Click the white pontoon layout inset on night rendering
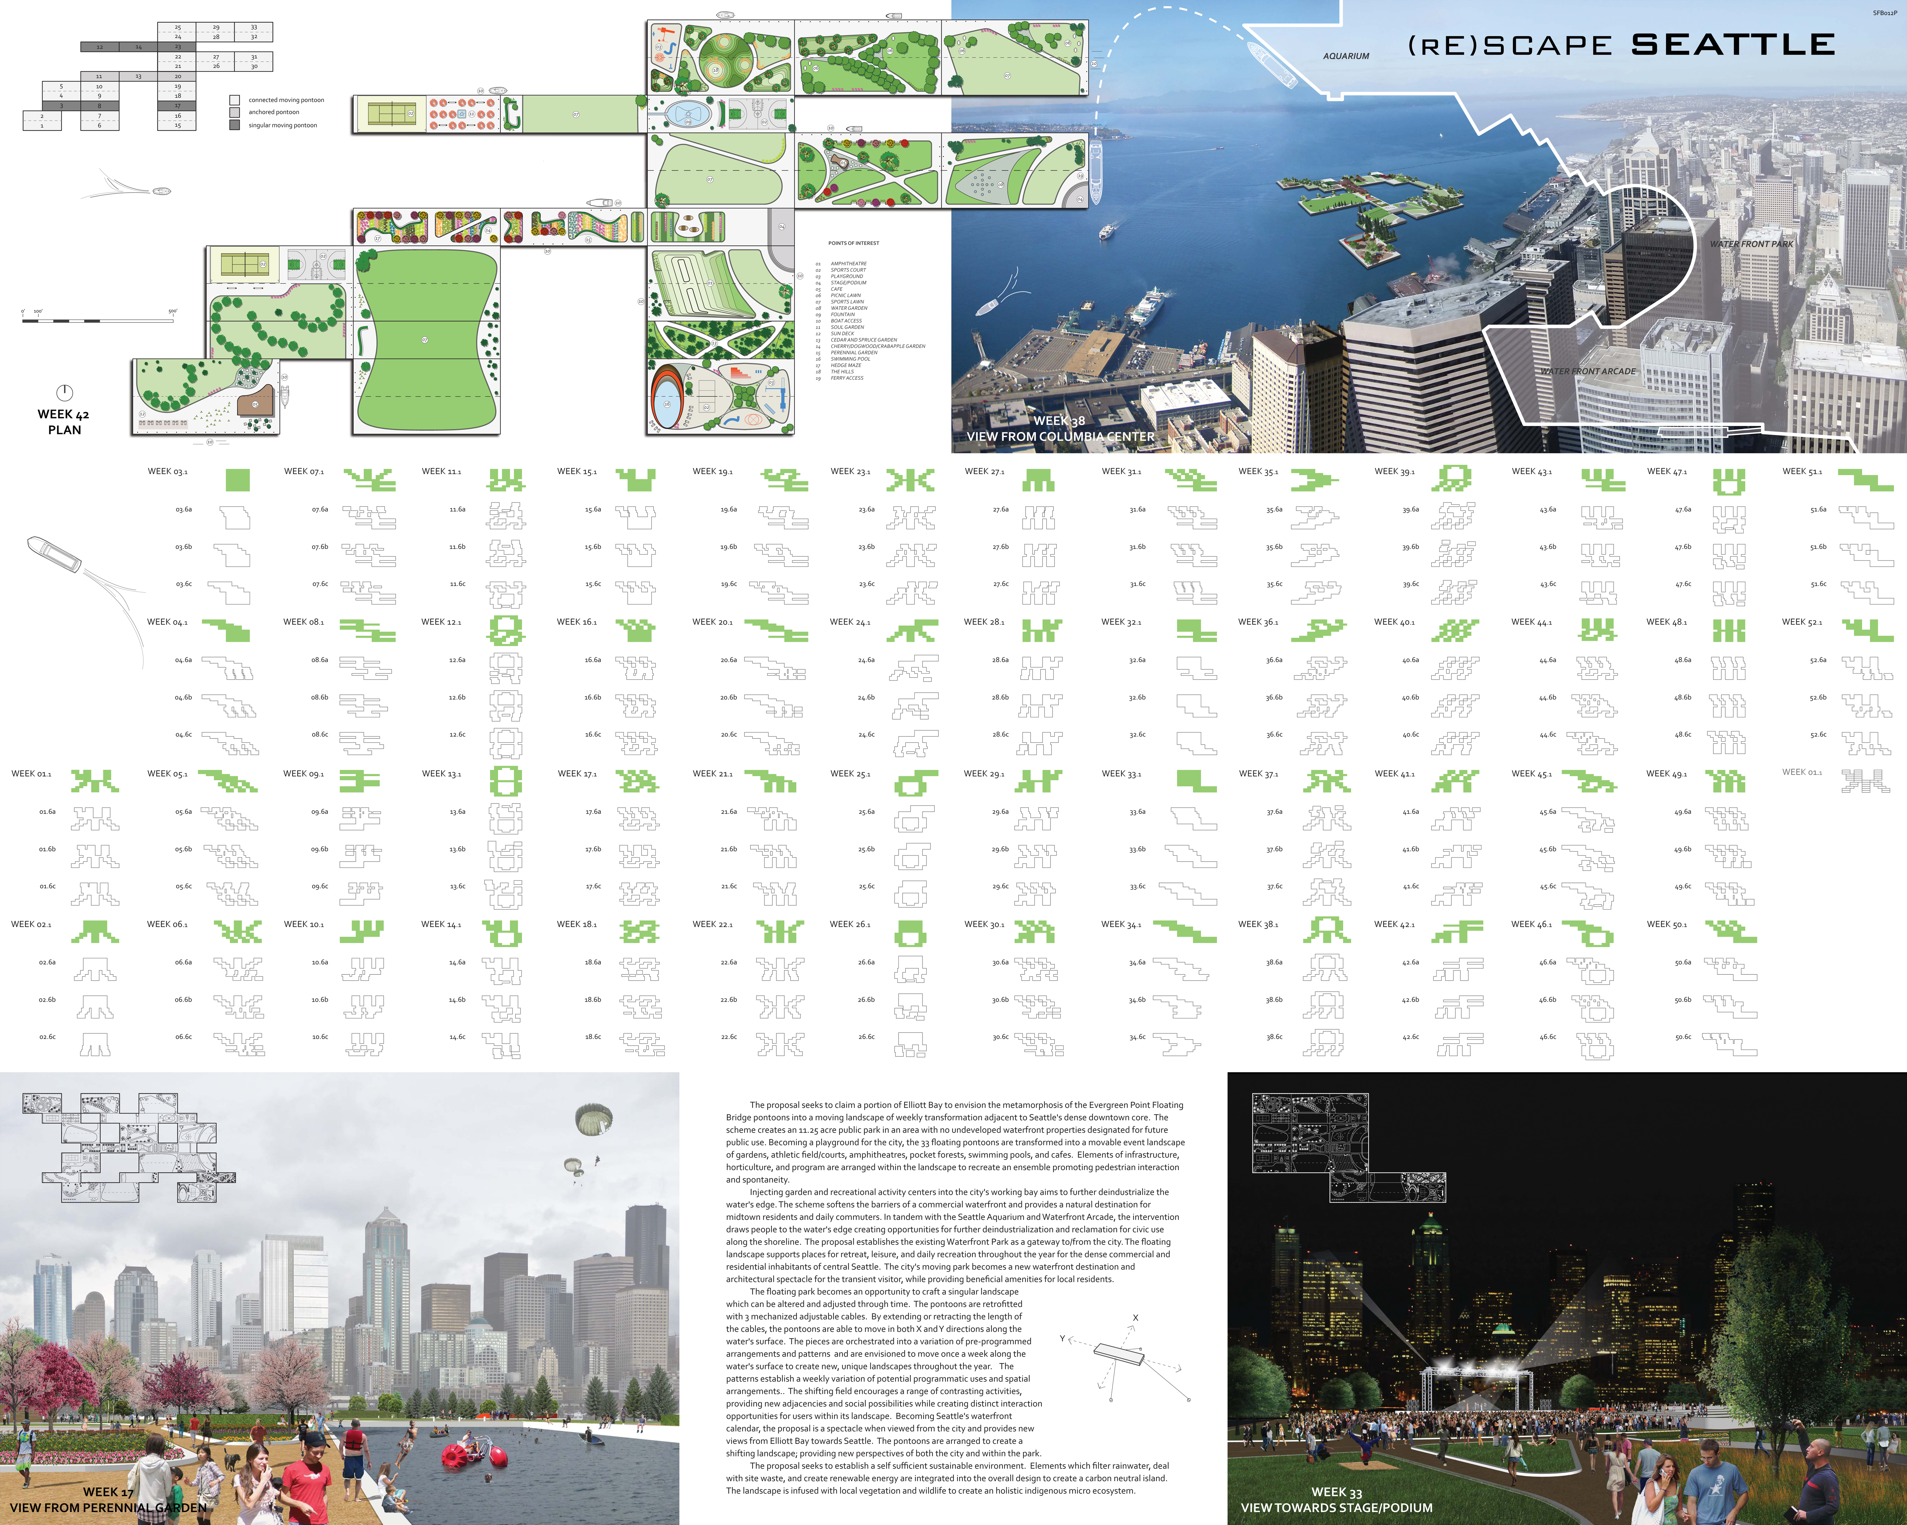Screen dimensions: 1907x1525 (1349, 1148)
